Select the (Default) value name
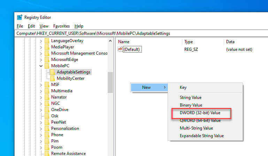Image resolution: width=268 pixels, height=156 pixels. (x=132, y=49)
